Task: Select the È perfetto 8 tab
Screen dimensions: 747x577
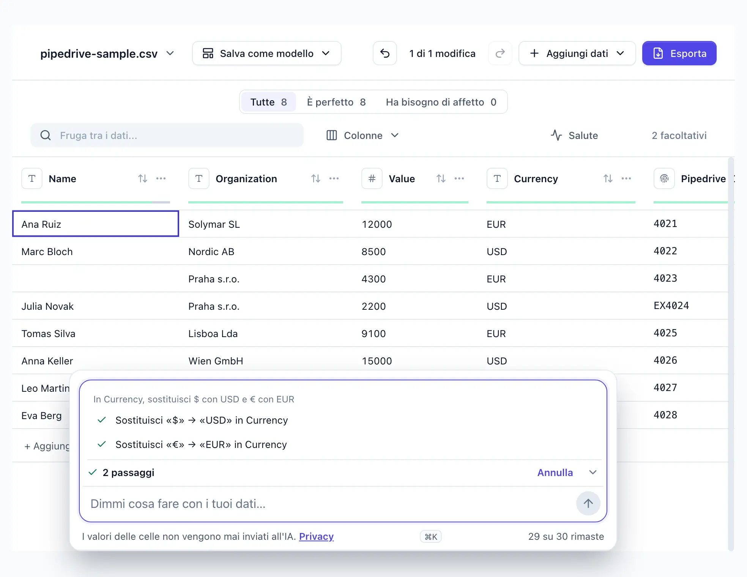Action: (336, 102)
